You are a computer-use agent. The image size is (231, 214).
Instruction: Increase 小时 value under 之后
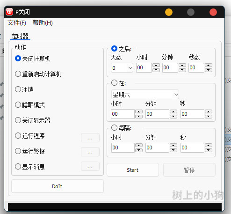[156, 65]
